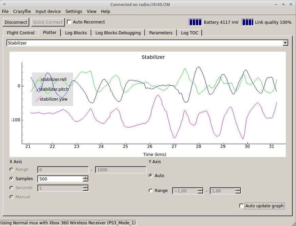The image size is (296, 226).
Task: Click the battery level indicator icon
Action: tap(196, 22)
